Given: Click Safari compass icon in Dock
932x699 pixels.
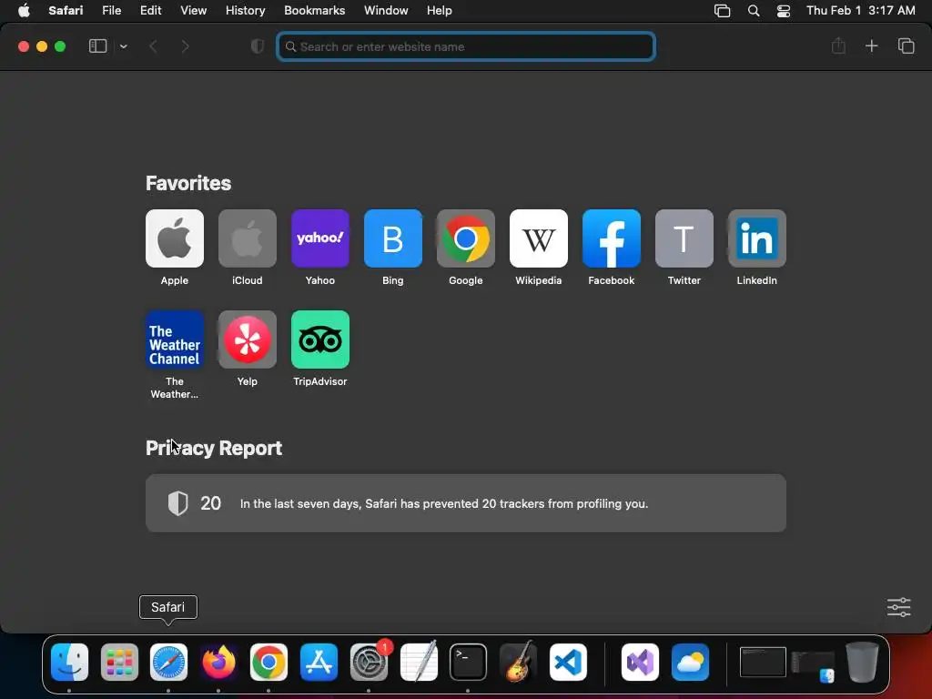Looking at the screenshot, I should (x=168, y=662).
